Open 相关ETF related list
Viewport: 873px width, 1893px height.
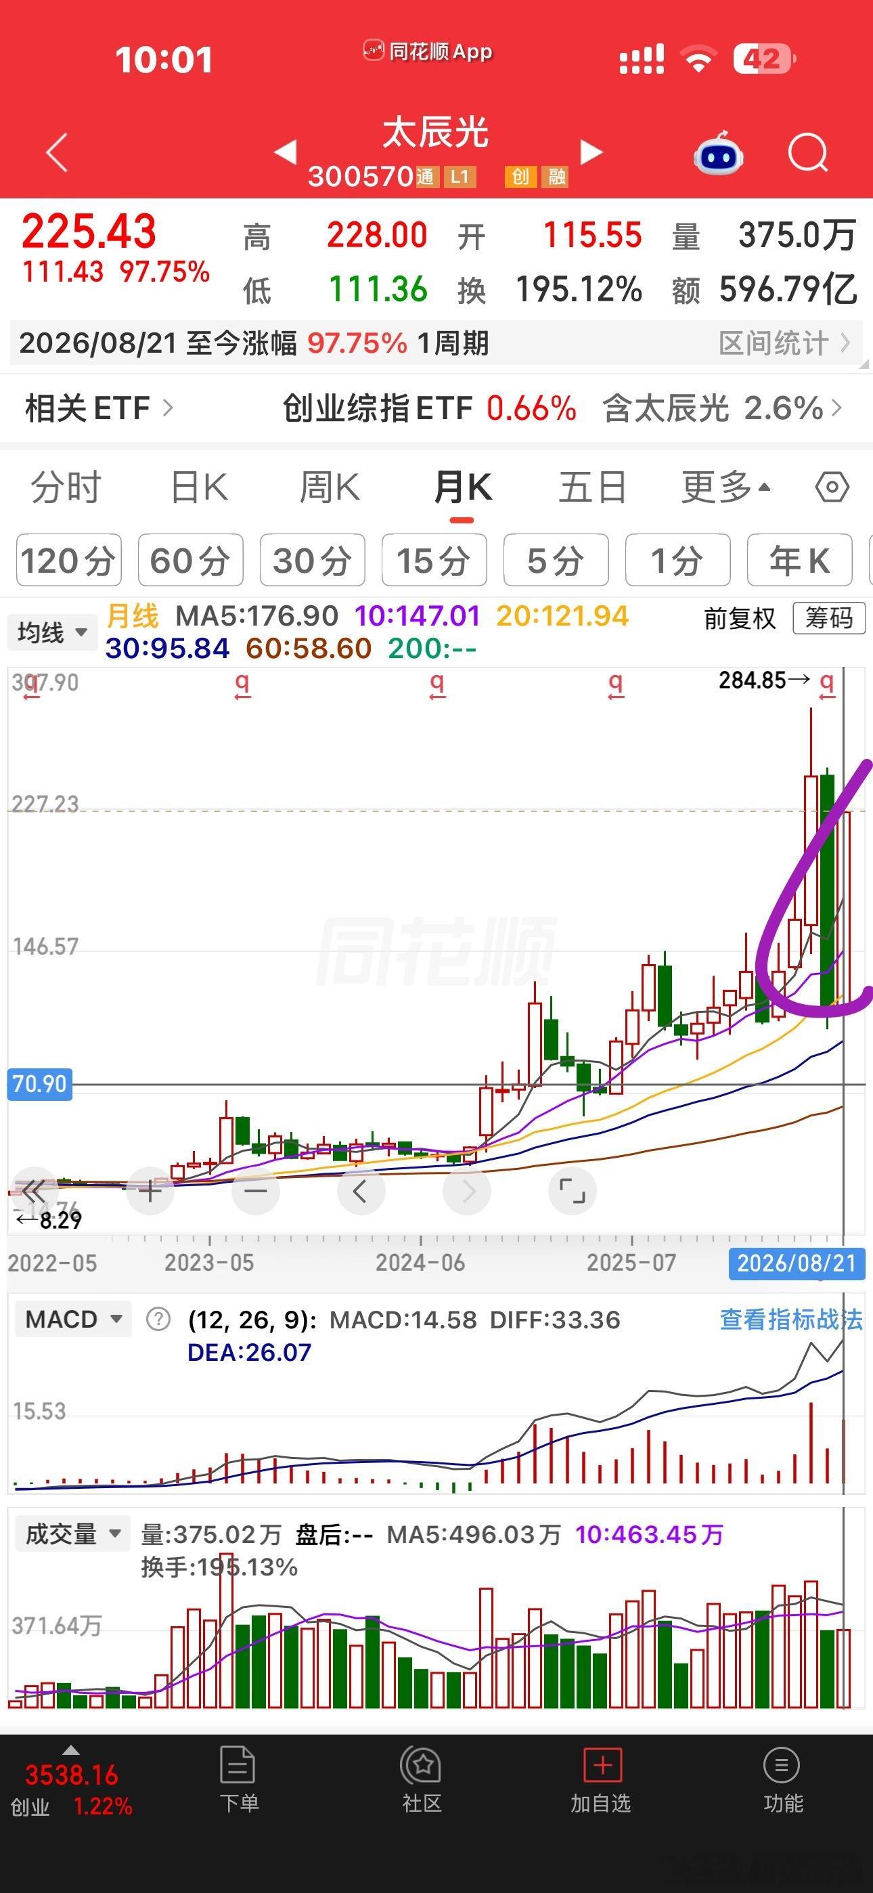point(99,408)
